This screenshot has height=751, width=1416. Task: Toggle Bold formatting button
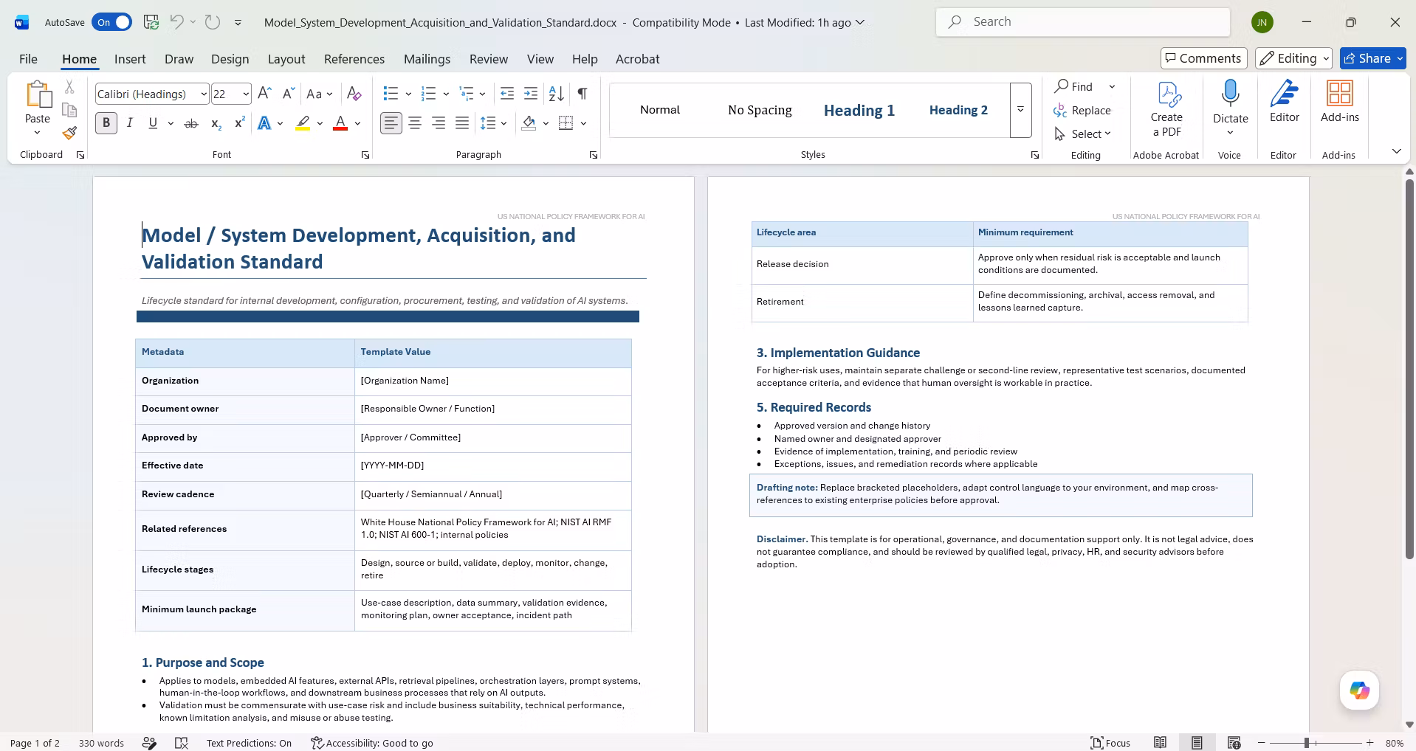pos(106,123)
